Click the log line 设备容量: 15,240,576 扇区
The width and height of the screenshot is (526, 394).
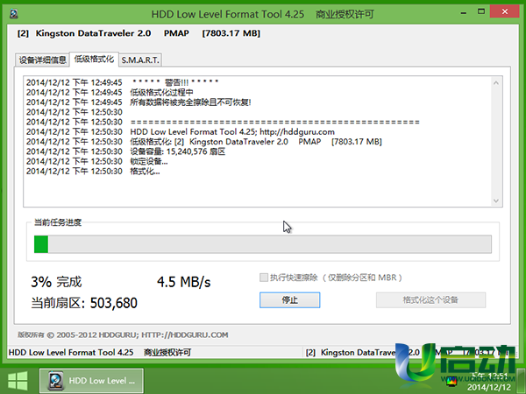tap(125, 151)
